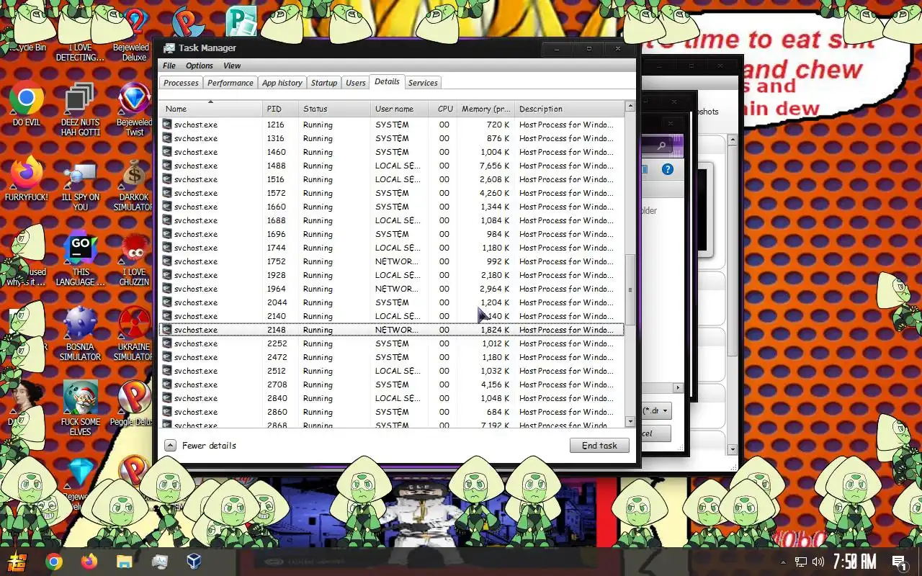Viewport: 922px width, 576px height.
Task: Show hidden system tray icons
Action: pos(784,562)
